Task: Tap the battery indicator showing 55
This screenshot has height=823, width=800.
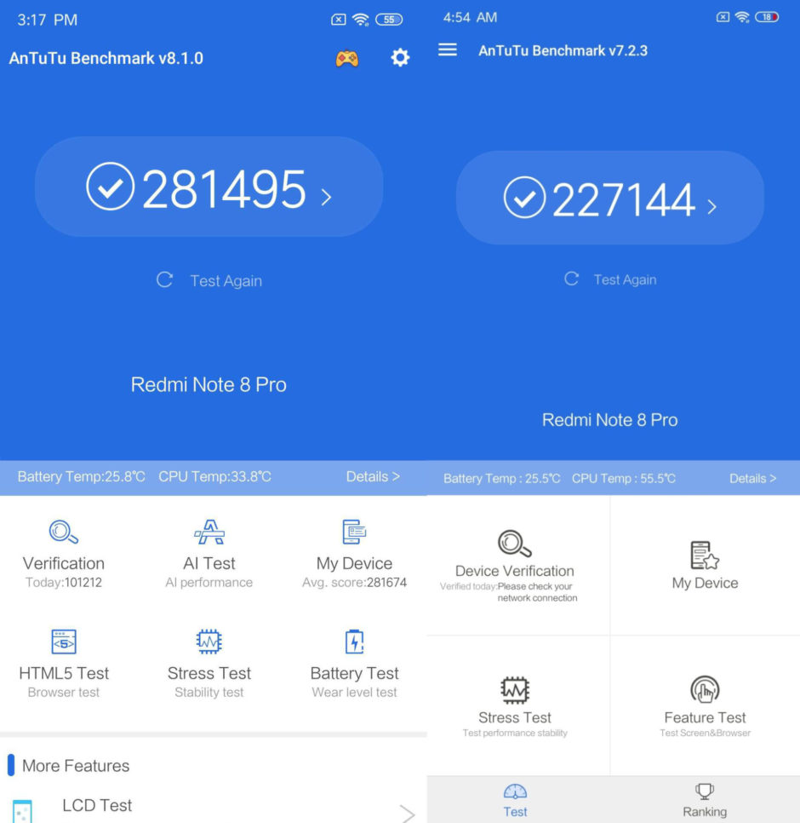Action: click(389, 20)
